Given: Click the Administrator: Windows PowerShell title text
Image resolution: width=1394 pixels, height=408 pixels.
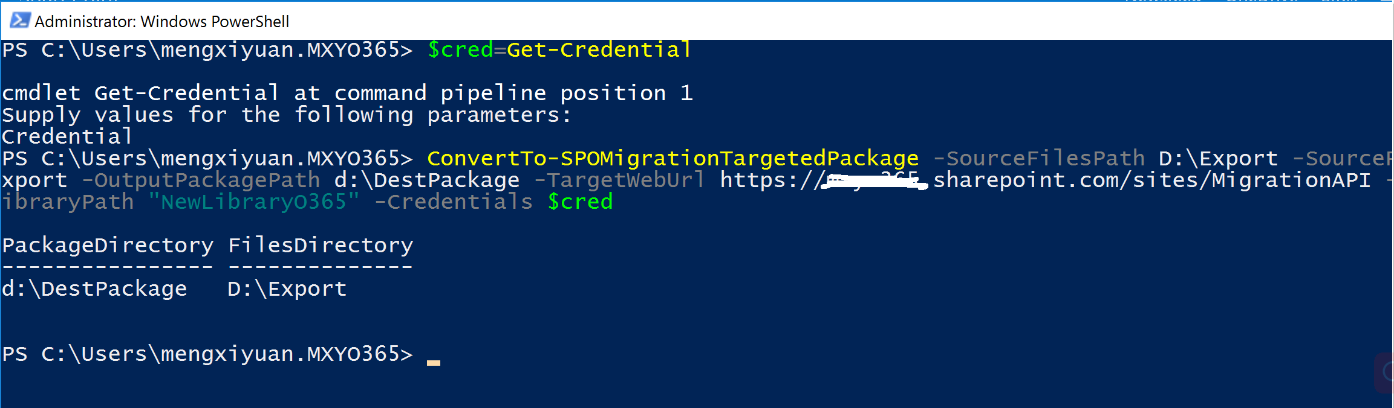Looking at the screenshot, I should click(162, 22).
